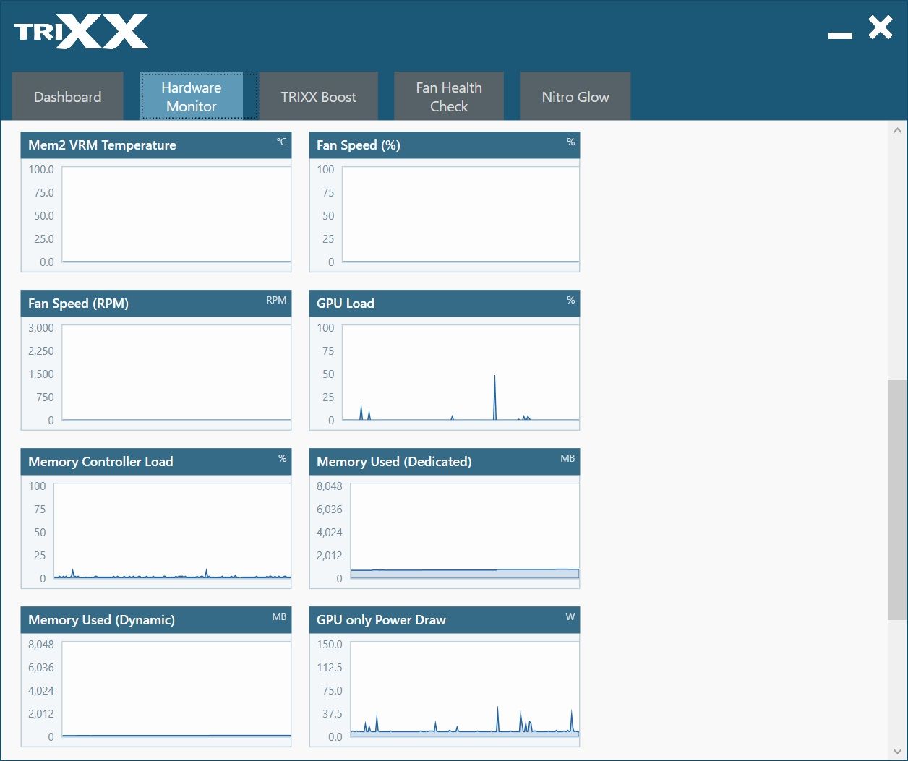Image resolution: width=908 pixels, height=761 pixels.
Task: Click the TRIXX logo
Action: coord(81,32)
